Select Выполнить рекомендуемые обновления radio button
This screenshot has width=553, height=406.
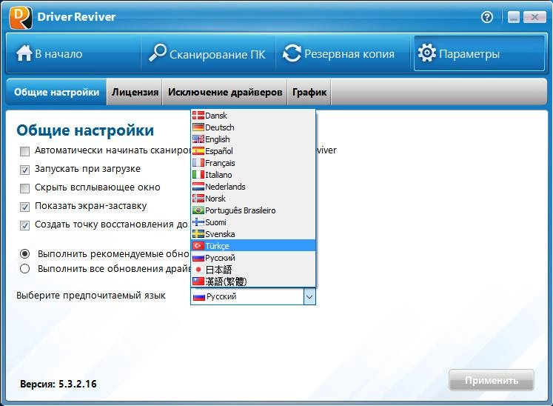click(24, 254)
